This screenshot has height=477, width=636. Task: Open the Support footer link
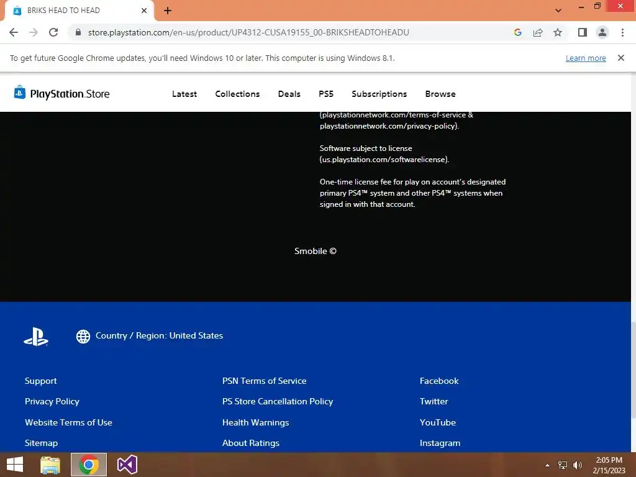click(x=40, y=381)
